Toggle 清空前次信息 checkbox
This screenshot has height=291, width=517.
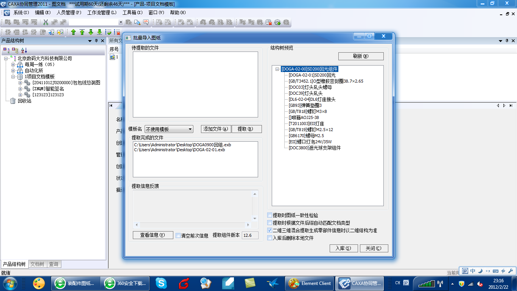click(178, 235)
